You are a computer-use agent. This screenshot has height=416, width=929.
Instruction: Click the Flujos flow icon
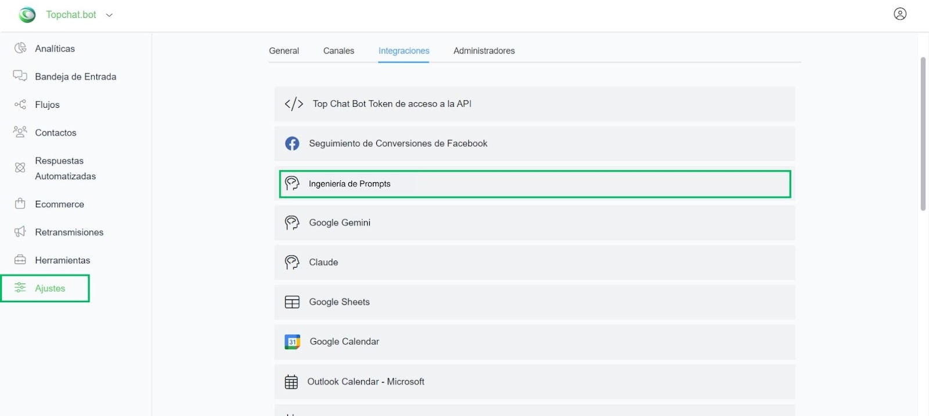[x=20, y=104]
